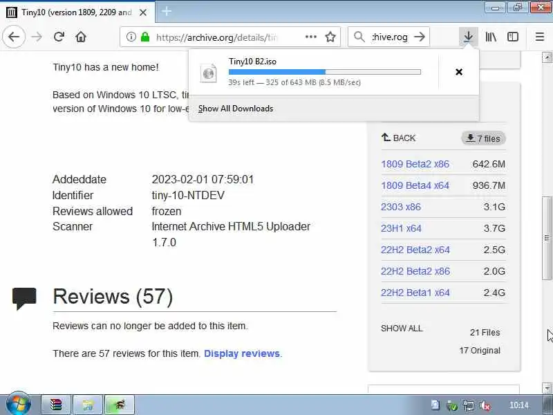
Task: Open the Library toolbar button
Action: (491, 37)
